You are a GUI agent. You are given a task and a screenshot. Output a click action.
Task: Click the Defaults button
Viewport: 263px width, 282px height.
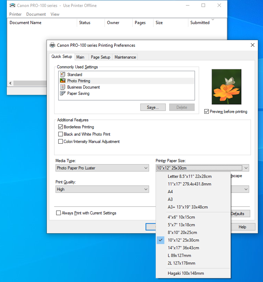[240, 214]
